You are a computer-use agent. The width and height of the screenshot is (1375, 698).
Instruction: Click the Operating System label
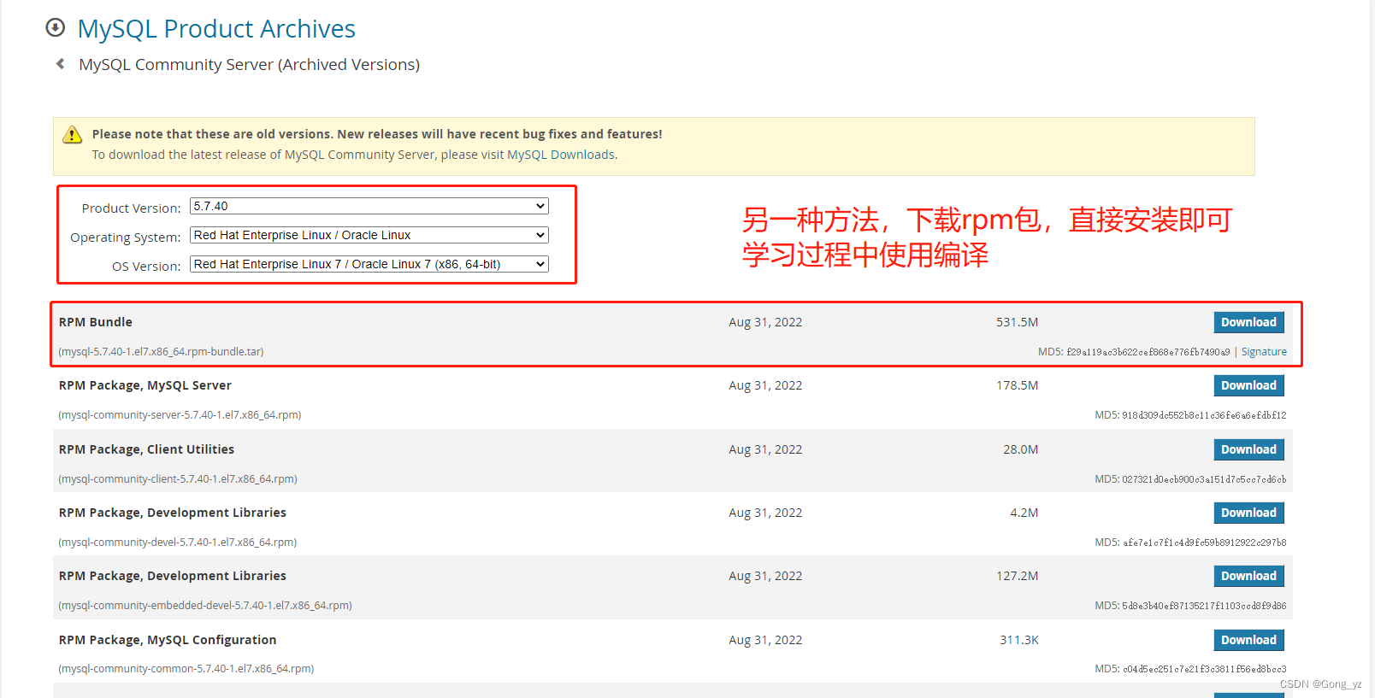coord(125,238)
